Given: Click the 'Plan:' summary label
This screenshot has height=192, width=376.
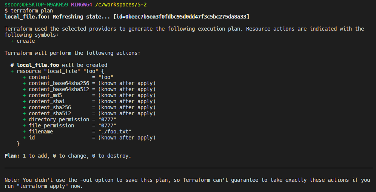Looking at the screenshot, I should pos(12,156).
